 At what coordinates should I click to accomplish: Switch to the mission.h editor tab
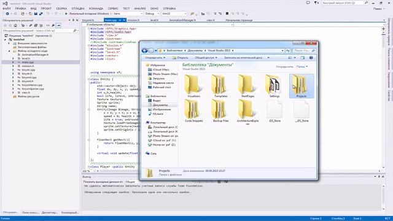point(133,20)
